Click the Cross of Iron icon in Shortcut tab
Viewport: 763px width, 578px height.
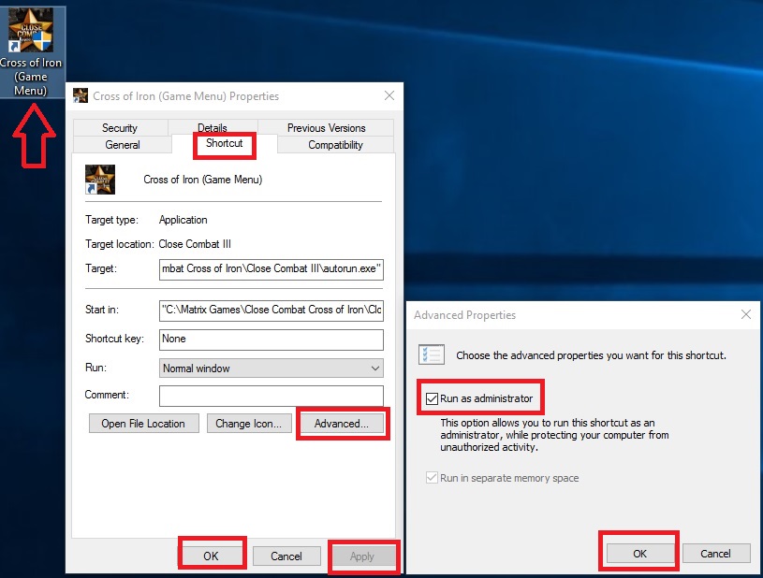click(100, 180)
